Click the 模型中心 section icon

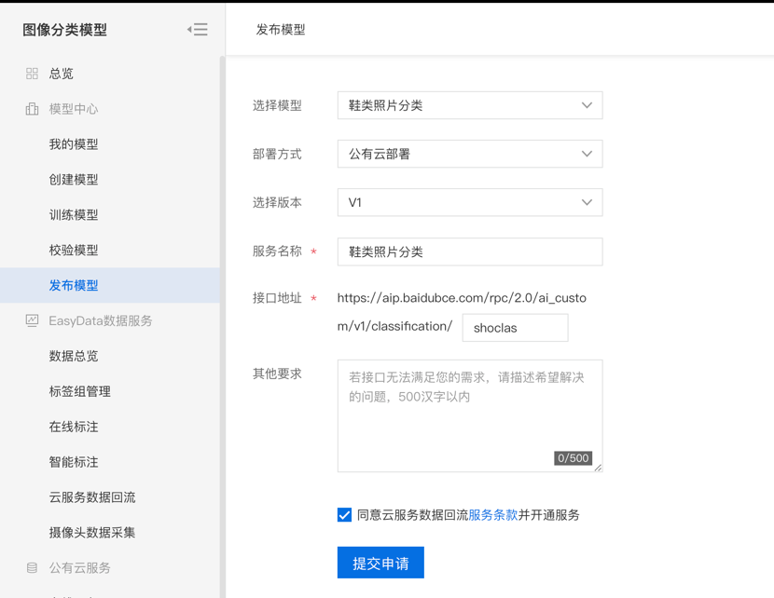tap(32, 109)
